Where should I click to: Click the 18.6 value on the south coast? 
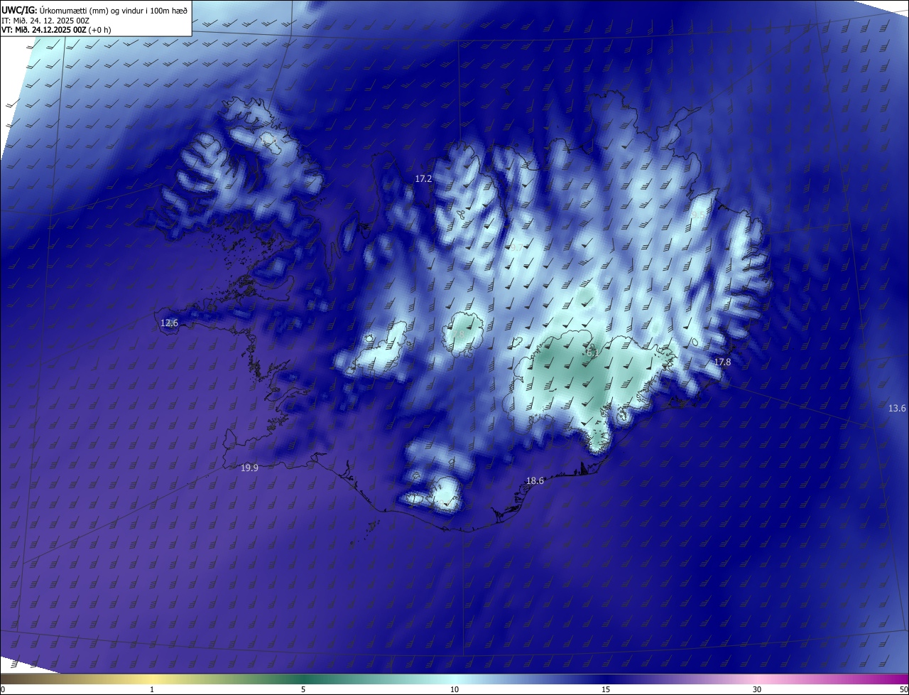535,480
